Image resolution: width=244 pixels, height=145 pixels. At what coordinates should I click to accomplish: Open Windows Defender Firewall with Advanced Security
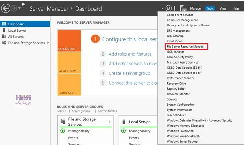(199, 120)
